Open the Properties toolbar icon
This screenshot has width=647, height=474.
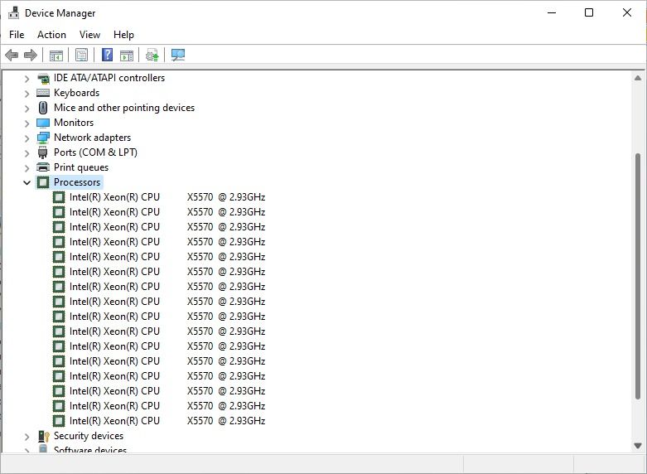click(81, 56)
